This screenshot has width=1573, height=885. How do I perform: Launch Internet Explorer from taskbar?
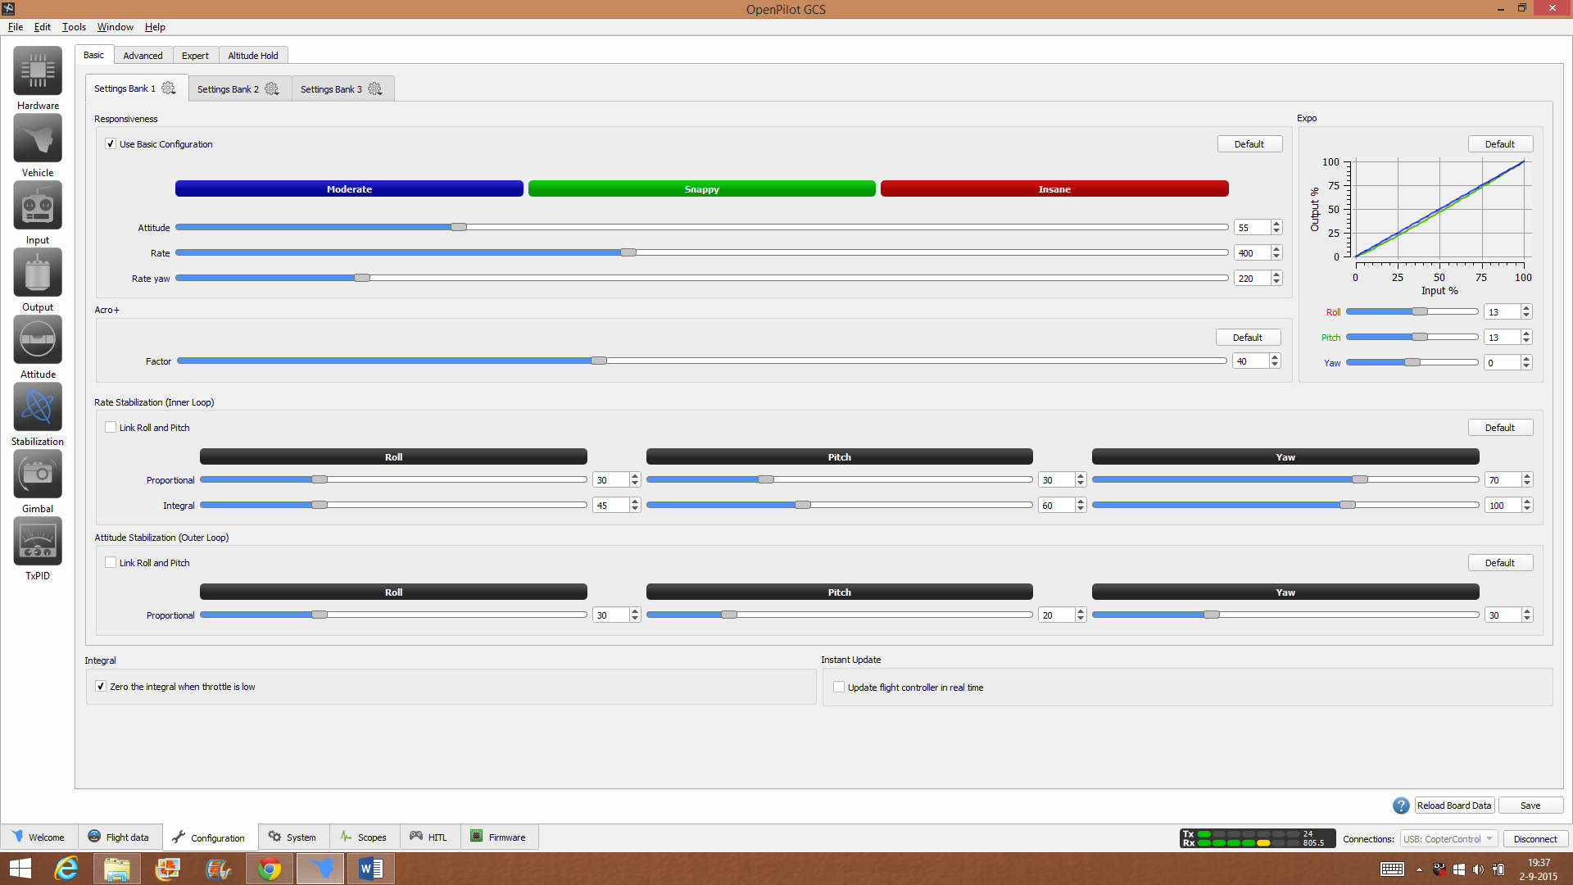coord(66,869)
